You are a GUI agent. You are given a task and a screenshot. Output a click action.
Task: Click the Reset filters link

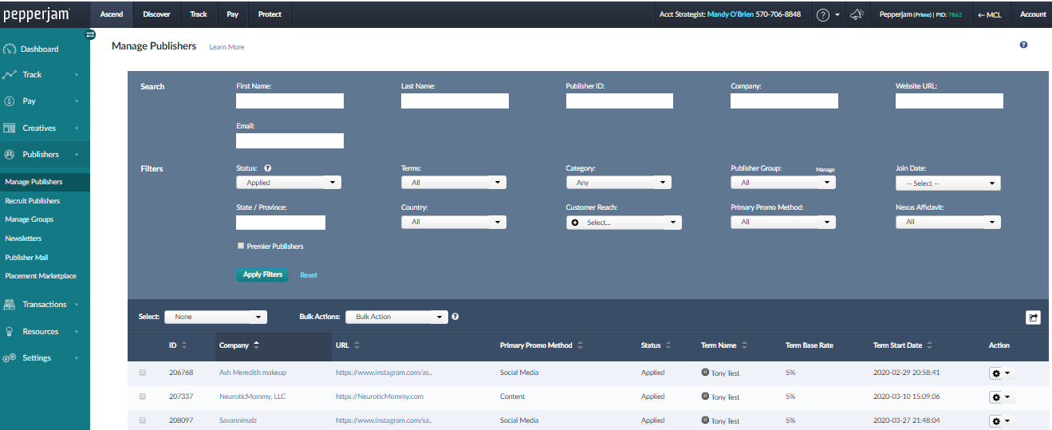309,275
